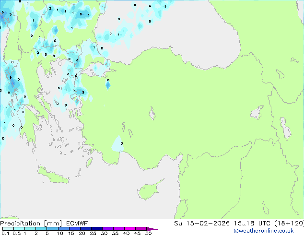Click Lake Van in eastern Turkey

(257, 113)
